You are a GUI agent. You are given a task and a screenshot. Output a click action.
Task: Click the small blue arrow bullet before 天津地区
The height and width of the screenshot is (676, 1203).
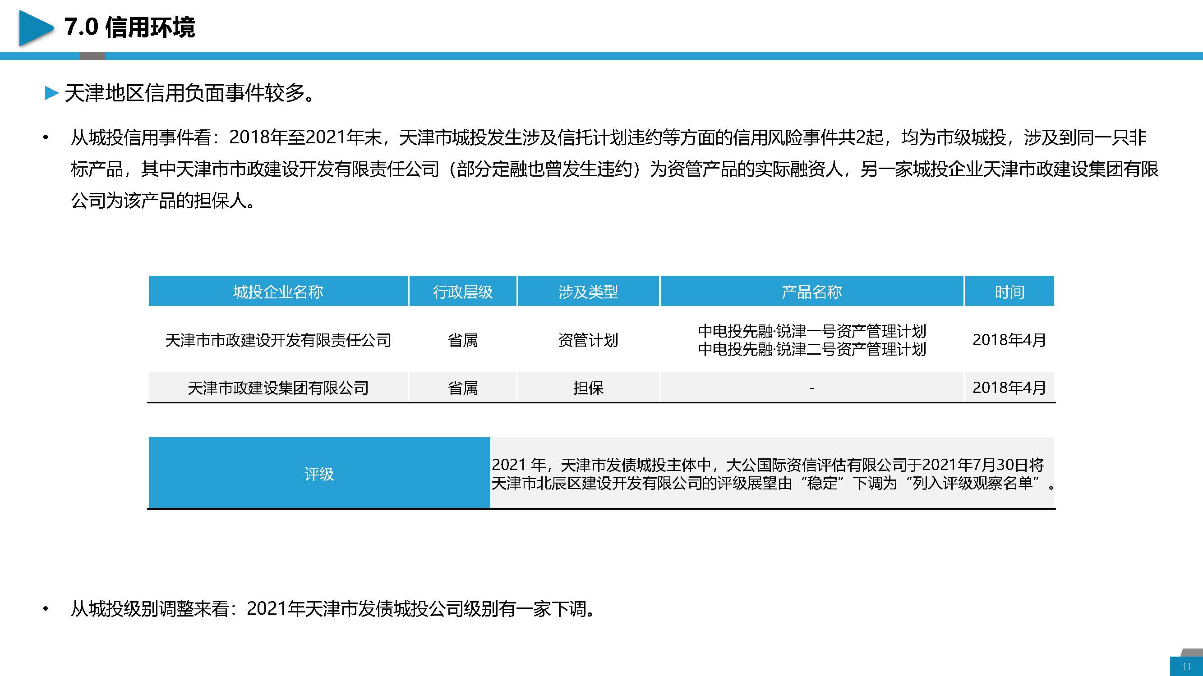tap(51, 93)
